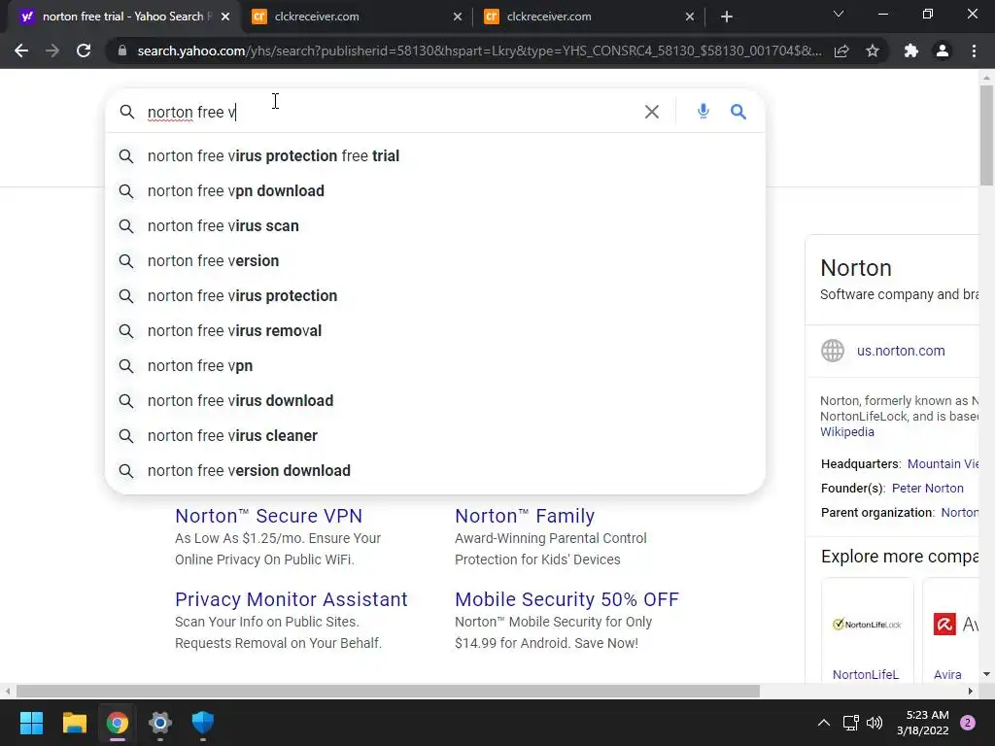Image resolution: width=995 pixels, height=746 pixels.
Task: View site info via the padlock icon
Action: pyautogui.click(x=122, y=51)
